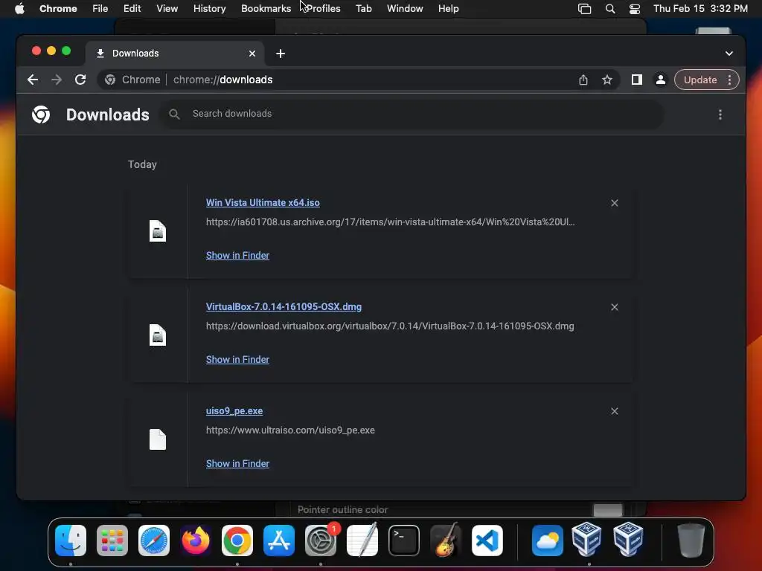
Task: Click the download.virtualbox.org source URL text
Action: click(390, 326)
